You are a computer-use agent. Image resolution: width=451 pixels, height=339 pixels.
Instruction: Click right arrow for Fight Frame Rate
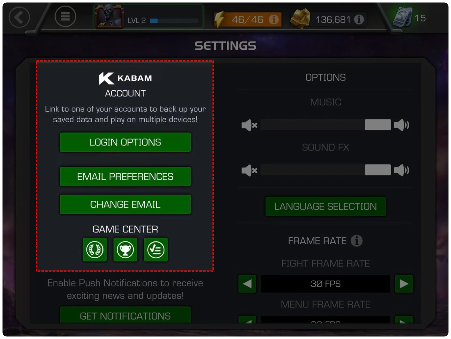(404, 284)
